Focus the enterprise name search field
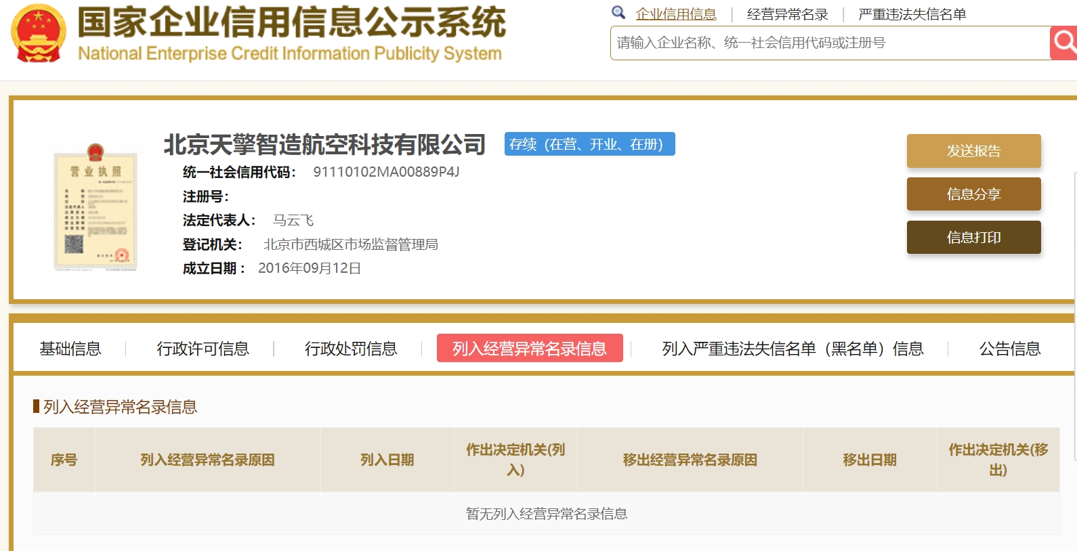This screenshot has height=551, width=1077. pyautogui.click(x=830, y=43)
